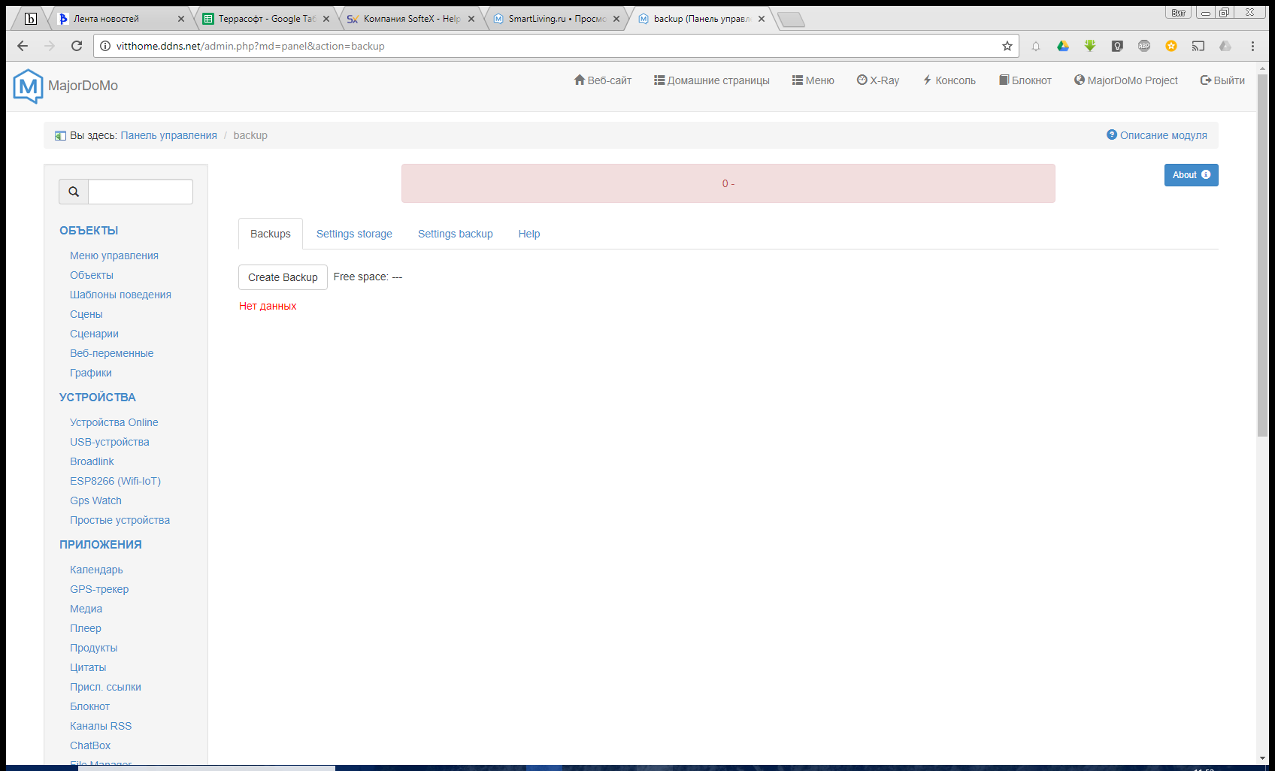Image resolution: width=1275 pixels, height=771 pixels.
Task: View site information icon in address bar
Action: [x=105, y=46]
